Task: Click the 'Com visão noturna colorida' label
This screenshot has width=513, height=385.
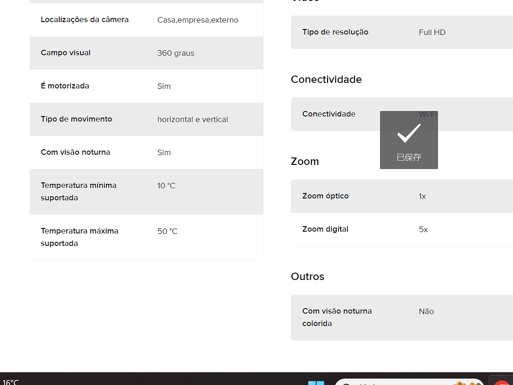Action: coord(337,317)
